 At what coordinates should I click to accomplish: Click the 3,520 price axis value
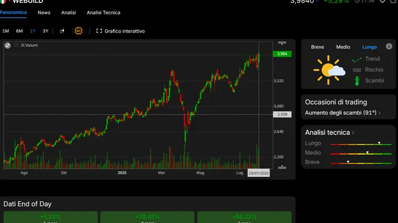tap(279, 81)
